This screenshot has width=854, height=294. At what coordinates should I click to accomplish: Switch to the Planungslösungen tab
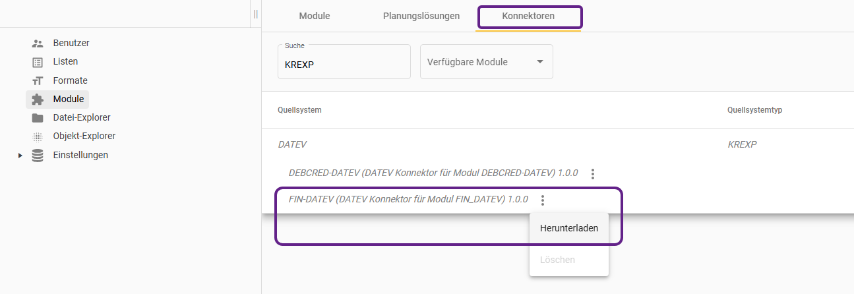[x=421, y=16]
